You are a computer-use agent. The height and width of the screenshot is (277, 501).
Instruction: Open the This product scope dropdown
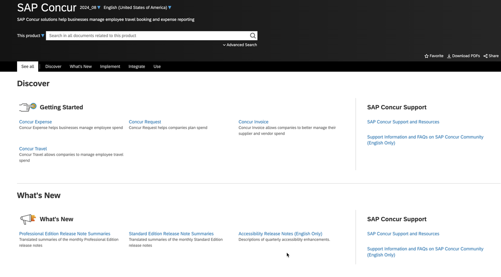point(31,36)
